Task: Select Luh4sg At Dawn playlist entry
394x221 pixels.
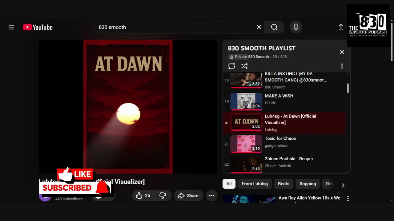Action: point(284,123)
